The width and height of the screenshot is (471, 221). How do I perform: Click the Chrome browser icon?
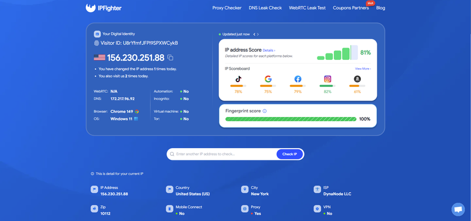137,112
